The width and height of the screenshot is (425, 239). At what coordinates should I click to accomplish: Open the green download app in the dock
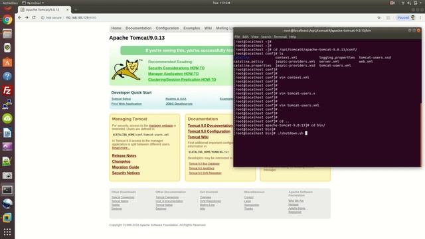pyautogui.click(x=7, y=118)
